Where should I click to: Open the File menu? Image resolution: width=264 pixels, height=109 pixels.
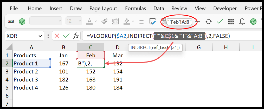tap(14, 8)
